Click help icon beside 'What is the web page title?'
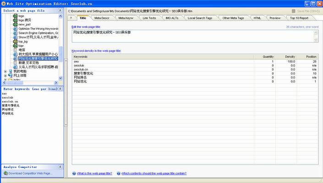The width and height of the screenshot is (323, 183). coord(74,173)
